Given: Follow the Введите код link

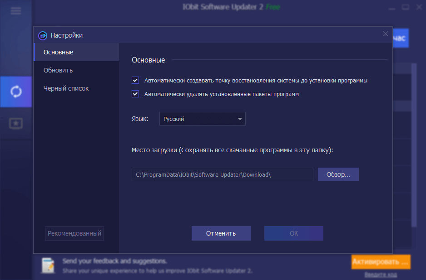Looking at the screenshot, I should pos(381,275).
